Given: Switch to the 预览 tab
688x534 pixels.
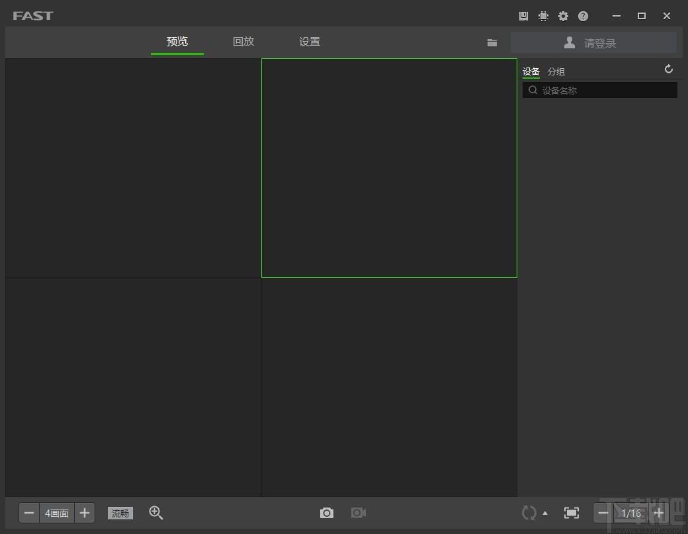Looking at the screenshot, I should point(177,42).
